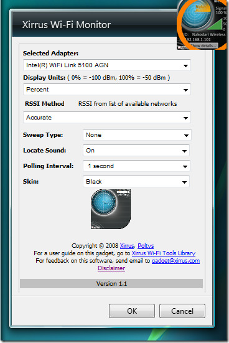Open the Locate Sound dropdown
Image resolution: width=229 pixels, height=343 pixels.
click(x=136, y=151)
